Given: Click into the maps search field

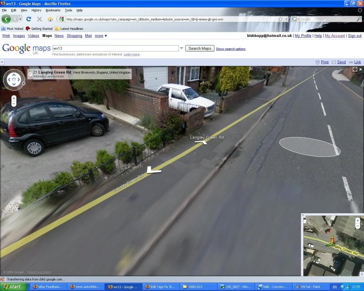Looking at the screenshot, I should (115, 48).
